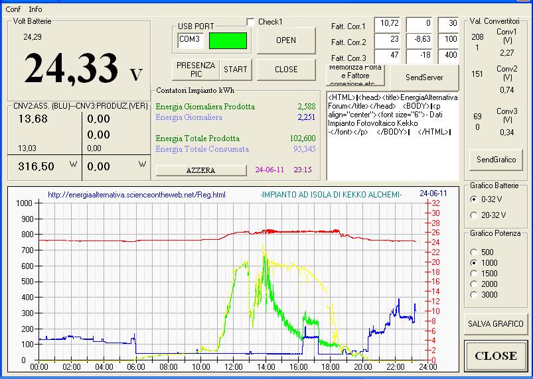533x379 pixels.
Task: Click the AZZERA counters reset button
Action: click(x=200, y=170)
